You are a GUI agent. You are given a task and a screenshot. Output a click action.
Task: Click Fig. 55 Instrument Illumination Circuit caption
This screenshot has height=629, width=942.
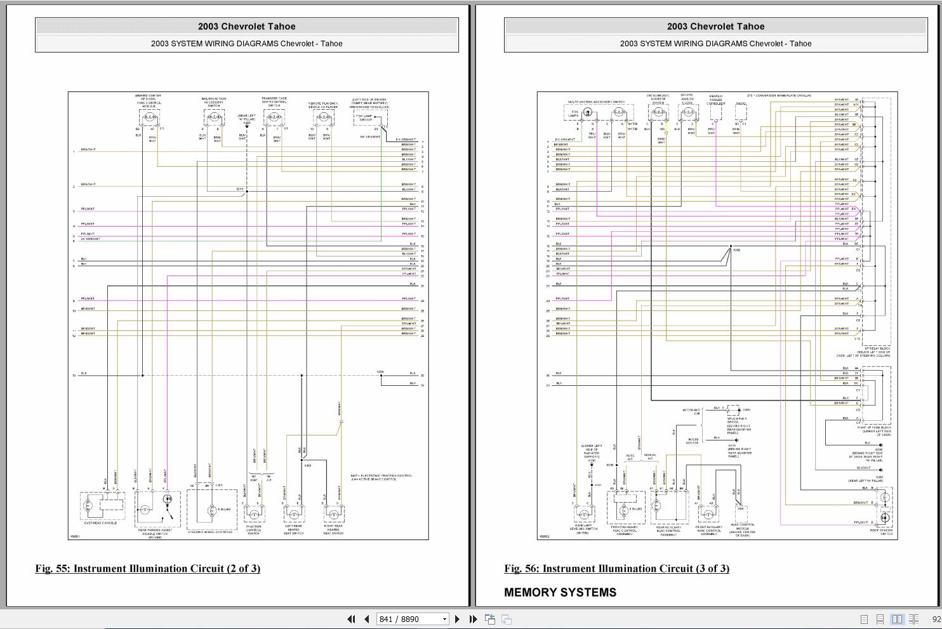coord(147,568)
